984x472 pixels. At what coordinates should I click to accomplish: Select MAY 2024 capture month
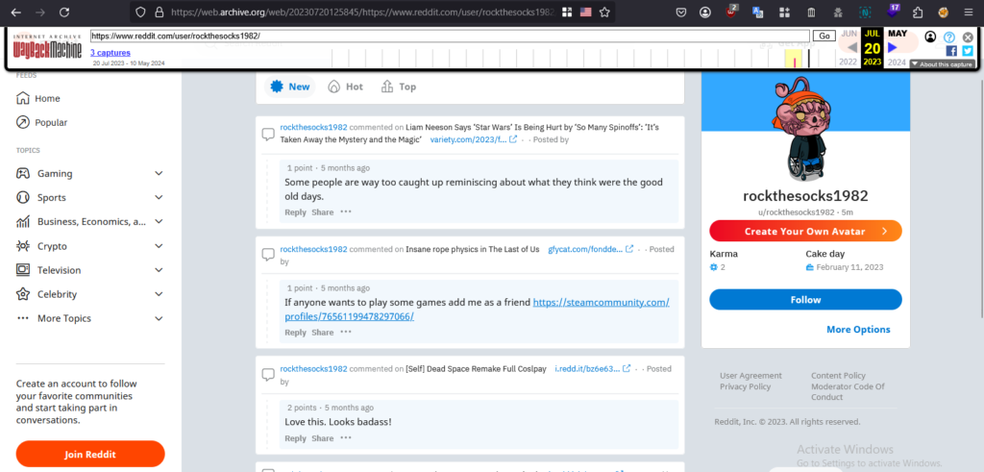(x=898, y=34)
